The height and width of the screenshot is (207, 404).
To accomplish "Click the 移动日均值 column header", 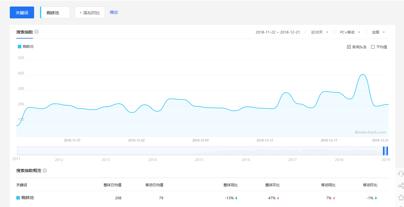I will tap(154, 185).
